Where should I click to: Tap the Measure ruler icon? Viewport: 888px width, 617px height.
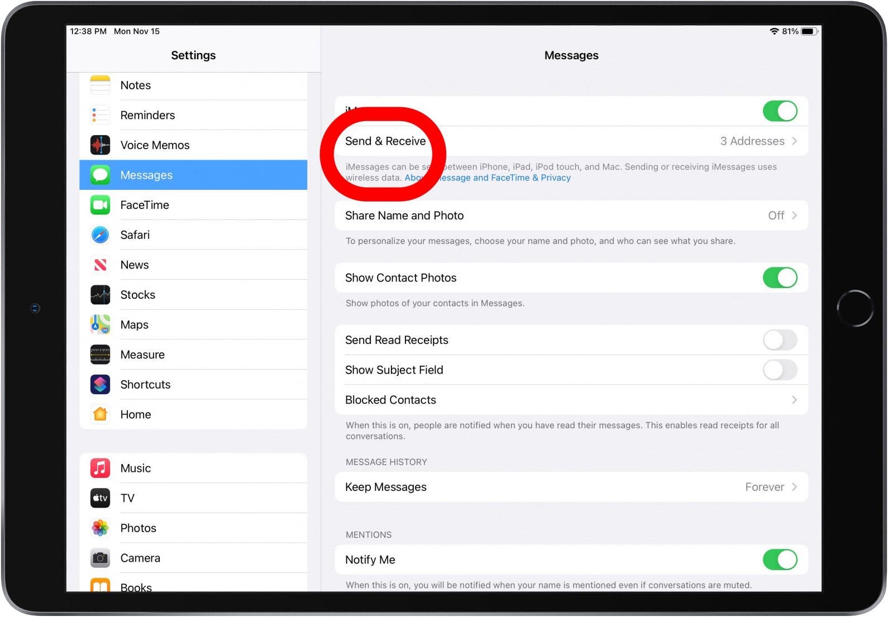(100, 355)
